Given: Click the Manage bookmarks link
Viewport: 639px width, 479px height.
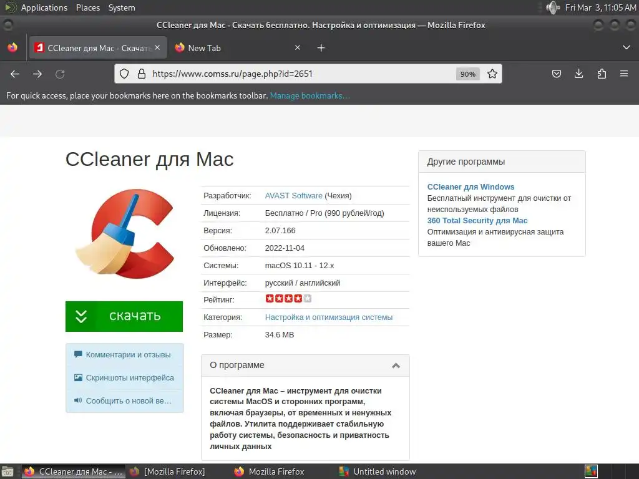Looking at the screenshot, I should (310, 95).
